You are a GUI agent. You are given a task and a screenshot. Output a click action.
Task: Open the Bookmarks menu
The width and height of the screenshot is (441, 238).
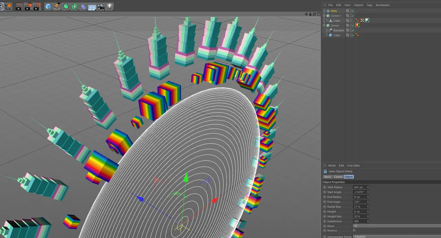tap(383, 5)
